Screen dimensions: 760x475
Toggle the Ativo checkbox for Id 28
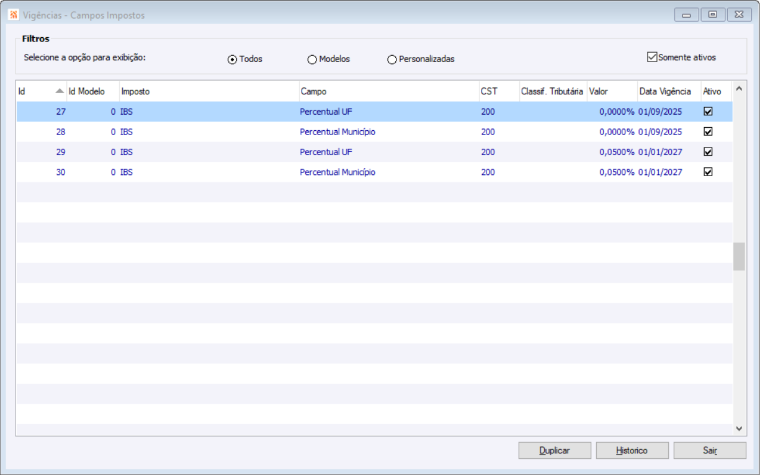[x=708, y=131]
